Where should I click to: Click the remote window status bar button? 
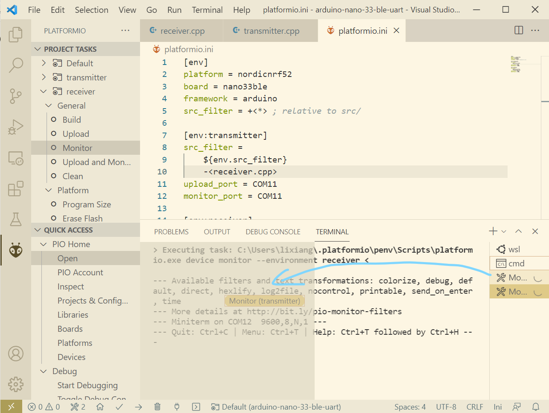pos(12,407)
